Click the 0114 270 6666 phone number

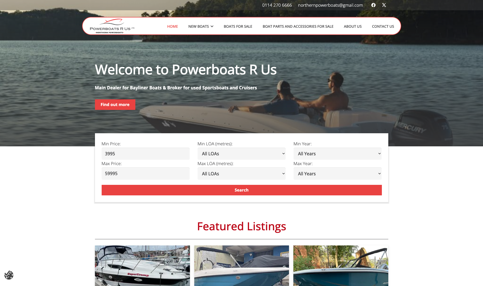(x=277, y=5)
